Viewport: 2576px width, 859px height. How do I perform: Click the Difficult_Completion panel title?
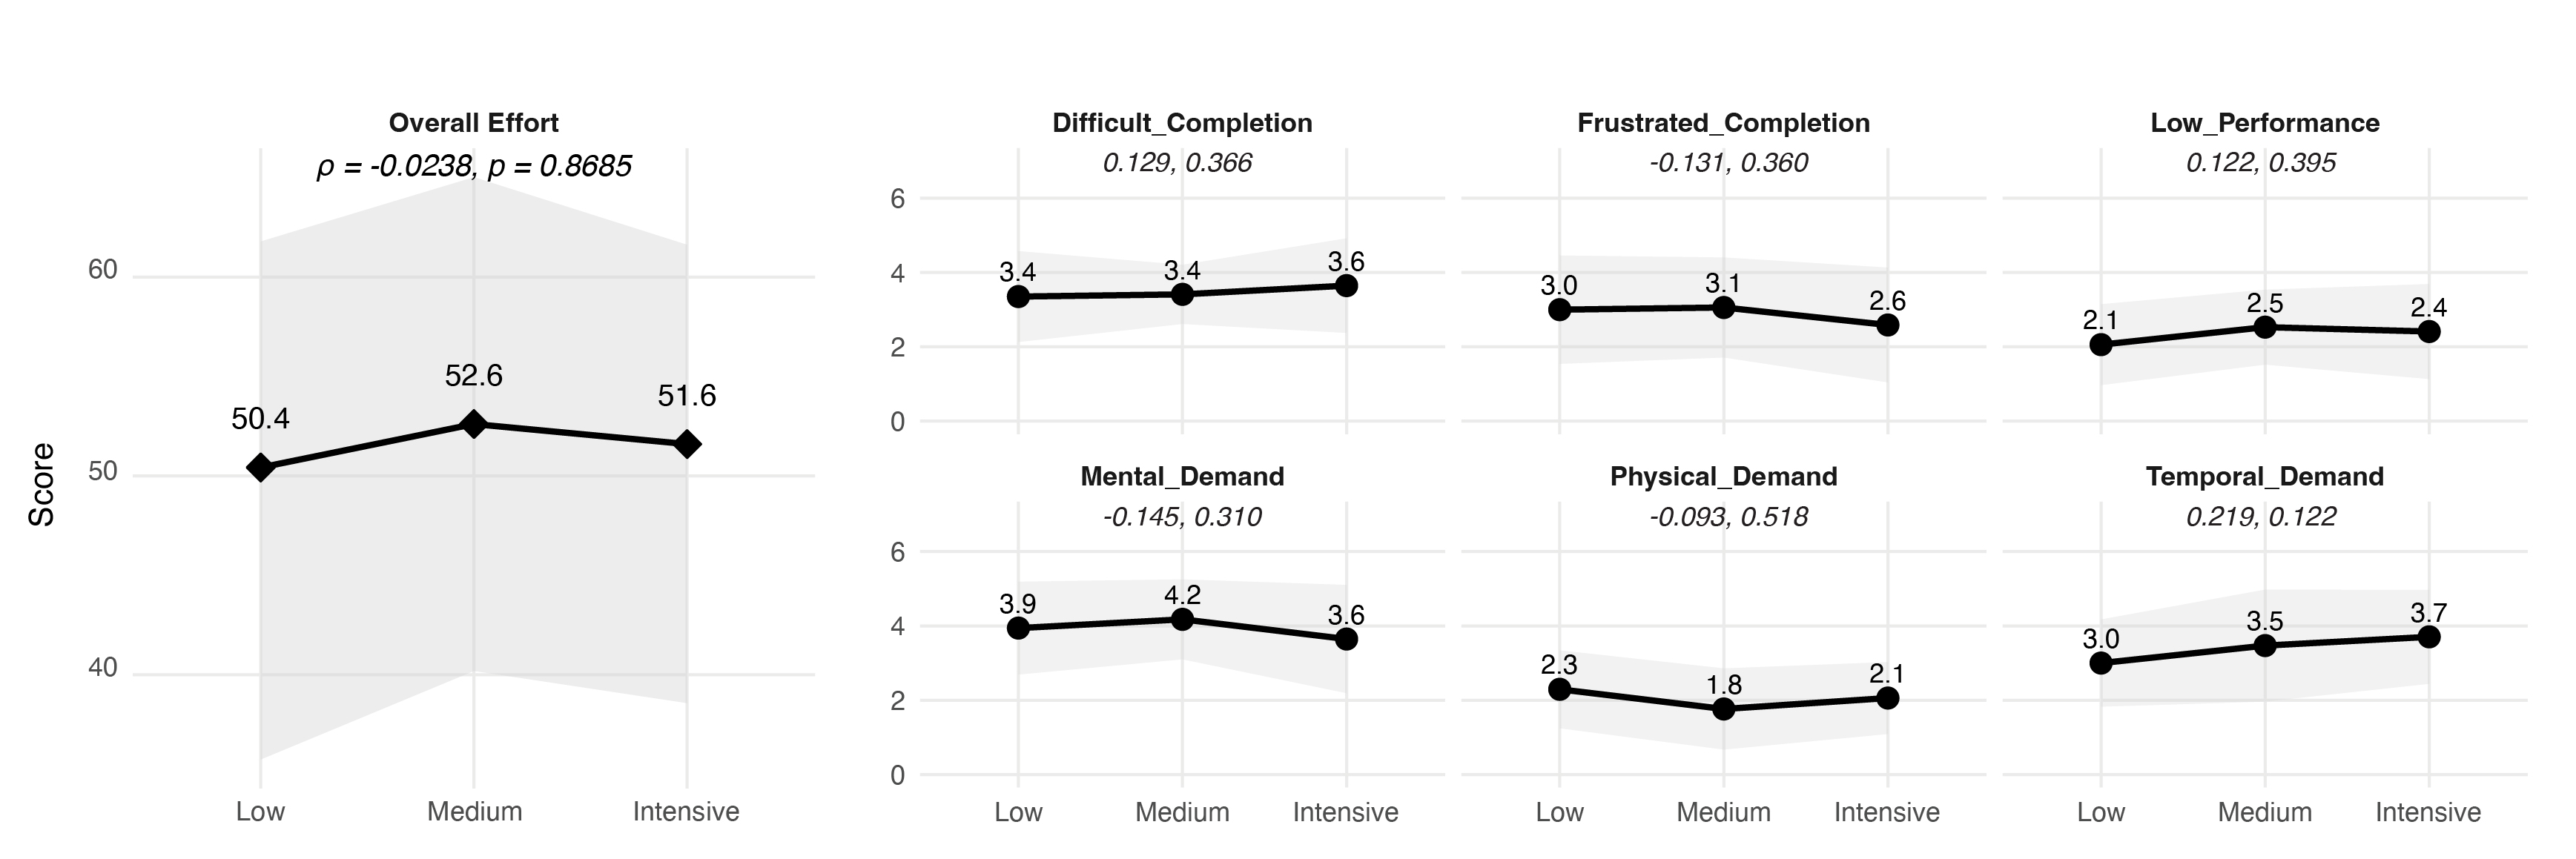point(1182,123)
